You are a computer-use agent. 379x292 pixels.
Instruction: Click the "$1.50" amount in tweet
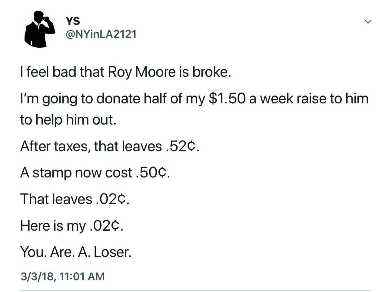click(227, 99)
